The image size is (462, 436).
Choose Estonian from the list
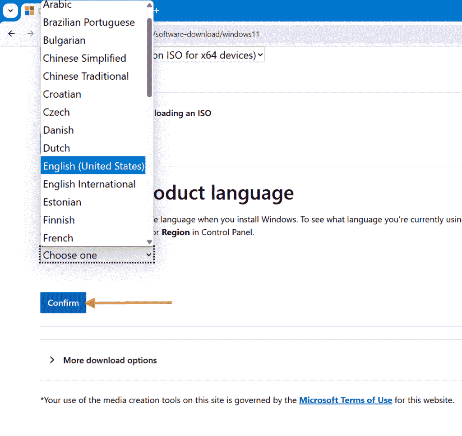click(x=93, y=202)
